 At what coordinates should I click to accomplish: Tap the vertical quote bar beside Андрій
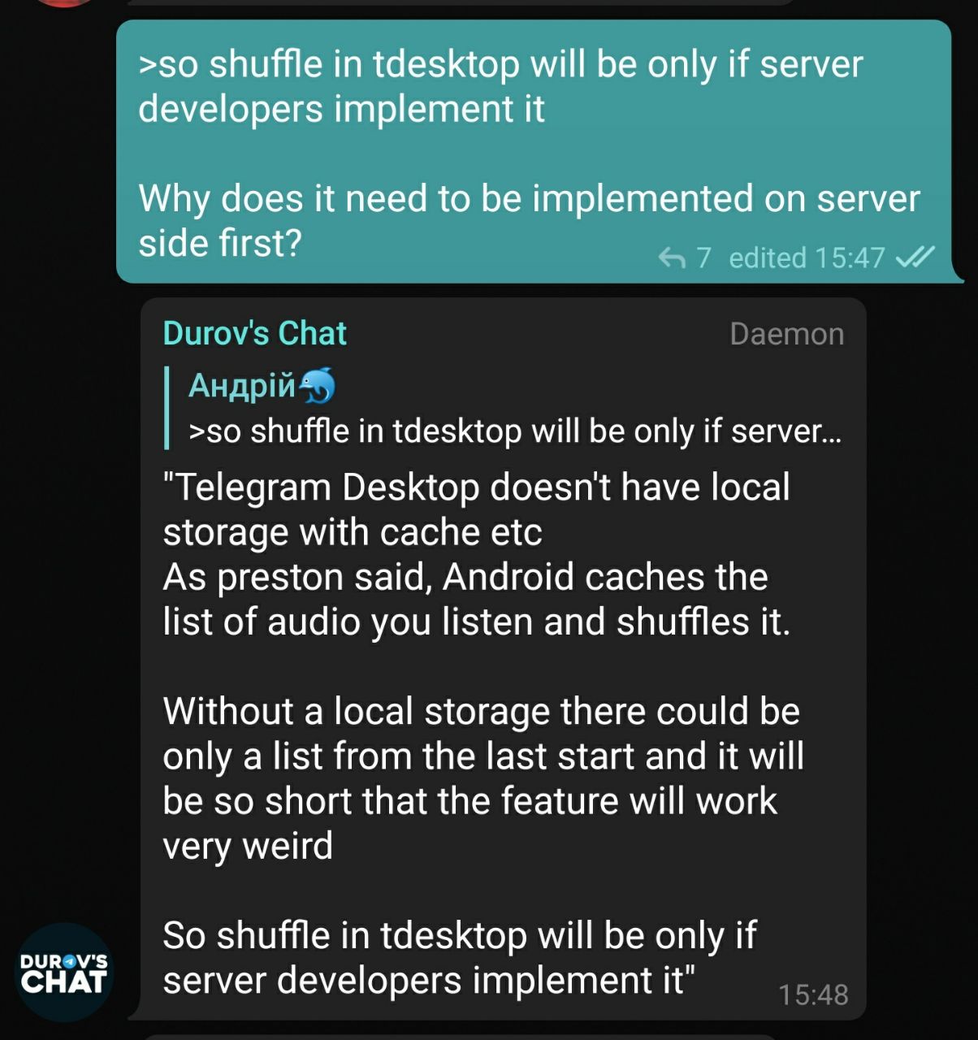(167, 408)
